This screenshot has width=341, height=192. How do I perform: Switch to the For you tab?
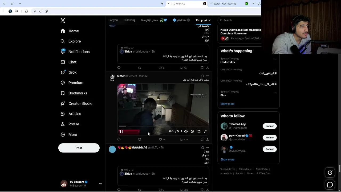tap(113, 20)
